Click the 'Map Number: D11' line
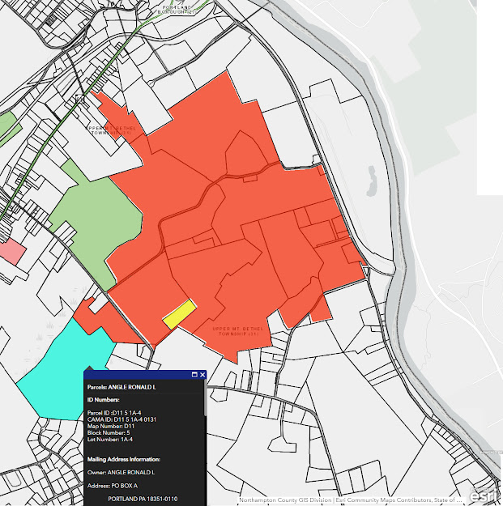The width and height of the screenshot is (503, 506). click(x=111, y=426)
